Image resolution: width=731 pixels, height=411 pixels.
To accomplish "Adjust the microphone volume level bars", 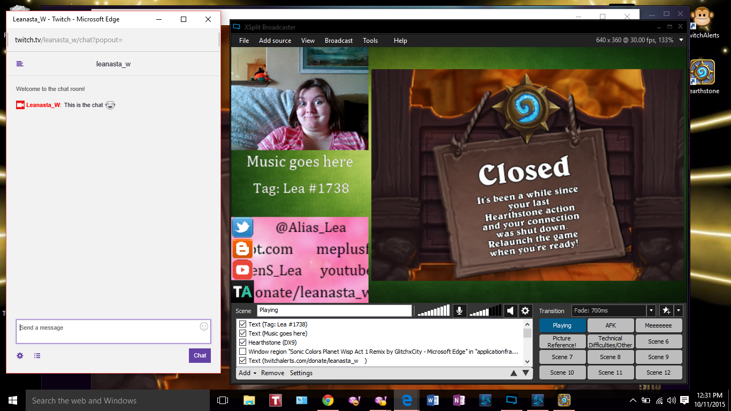I will [432, 310].
